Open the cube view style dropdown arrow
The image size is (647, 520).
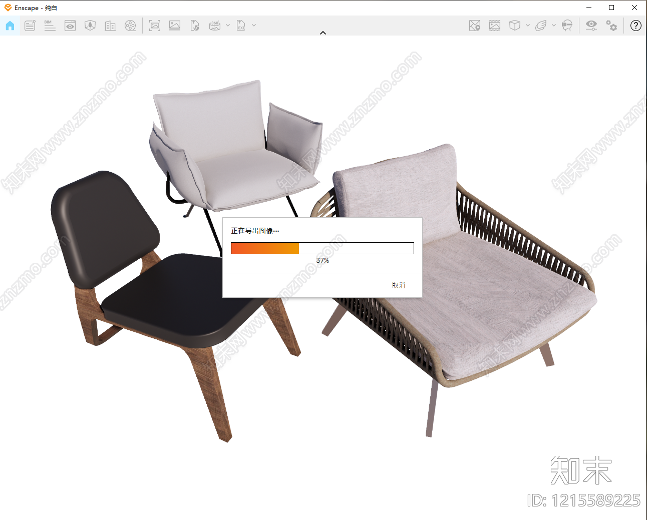coord(528,25)
